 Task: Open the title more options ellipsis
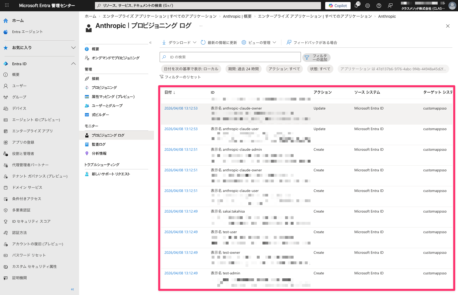[x=201, y=26]
